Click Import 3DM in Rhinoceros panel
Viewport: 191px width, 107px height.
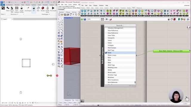pos(12,10)
